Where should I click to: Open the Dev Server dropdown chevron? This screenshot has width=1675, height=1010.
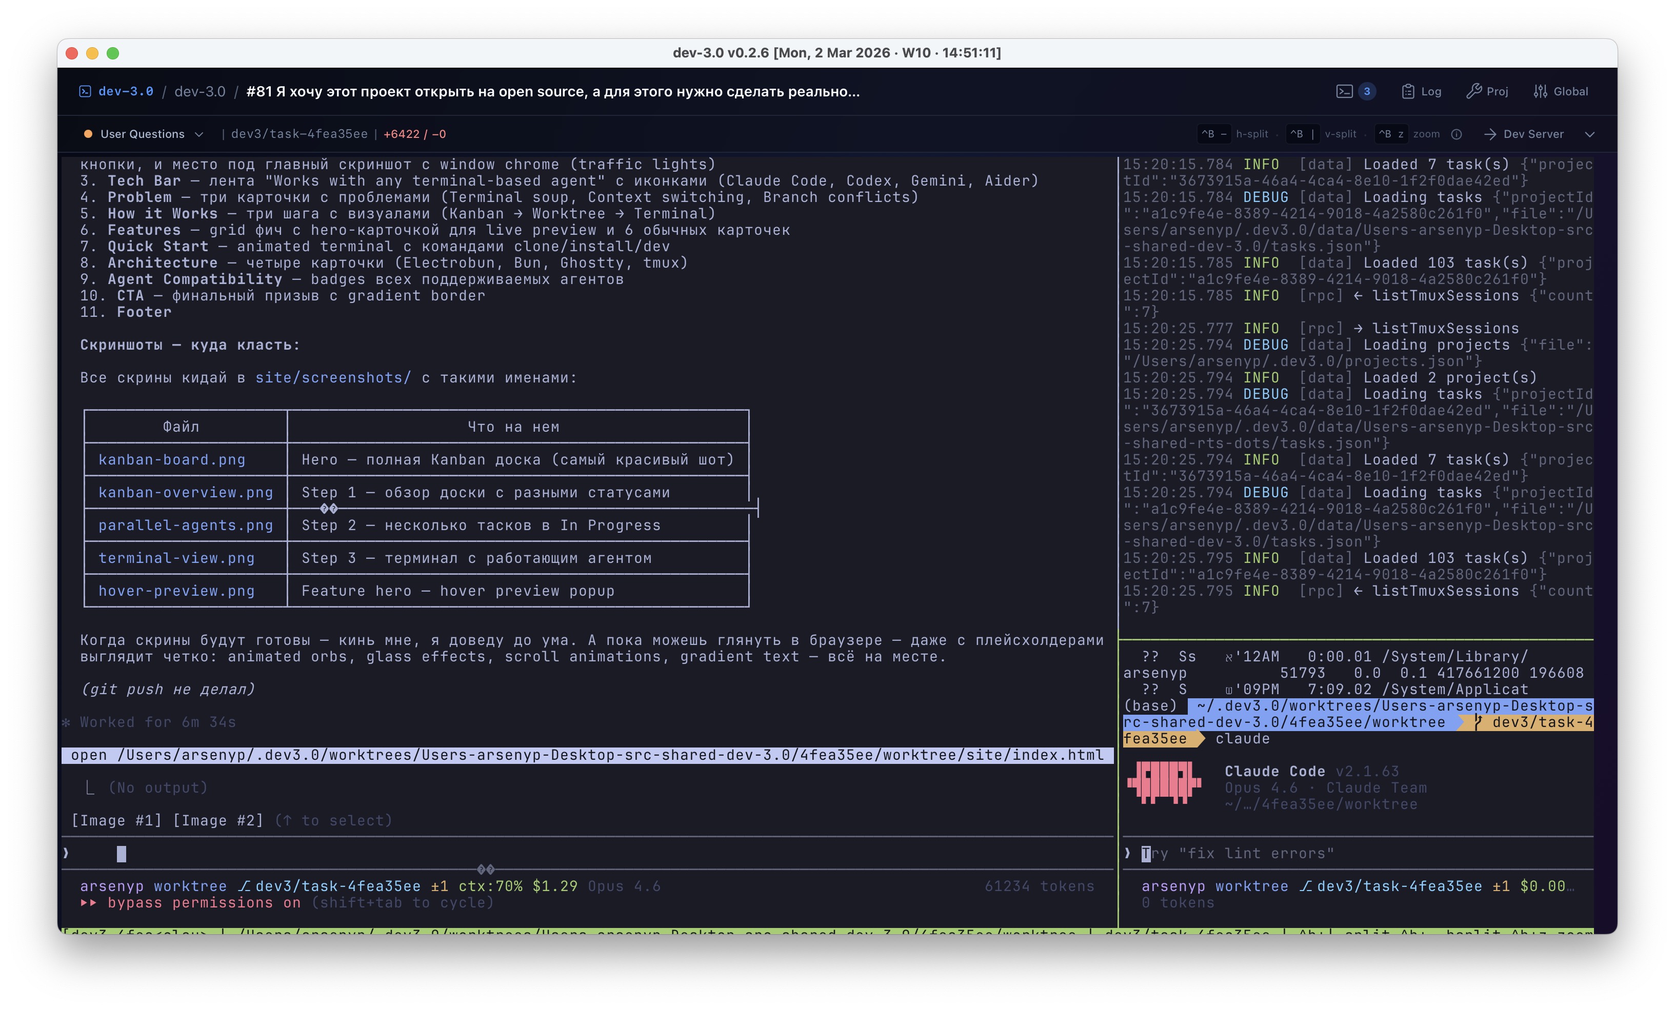pos(1589,134)
